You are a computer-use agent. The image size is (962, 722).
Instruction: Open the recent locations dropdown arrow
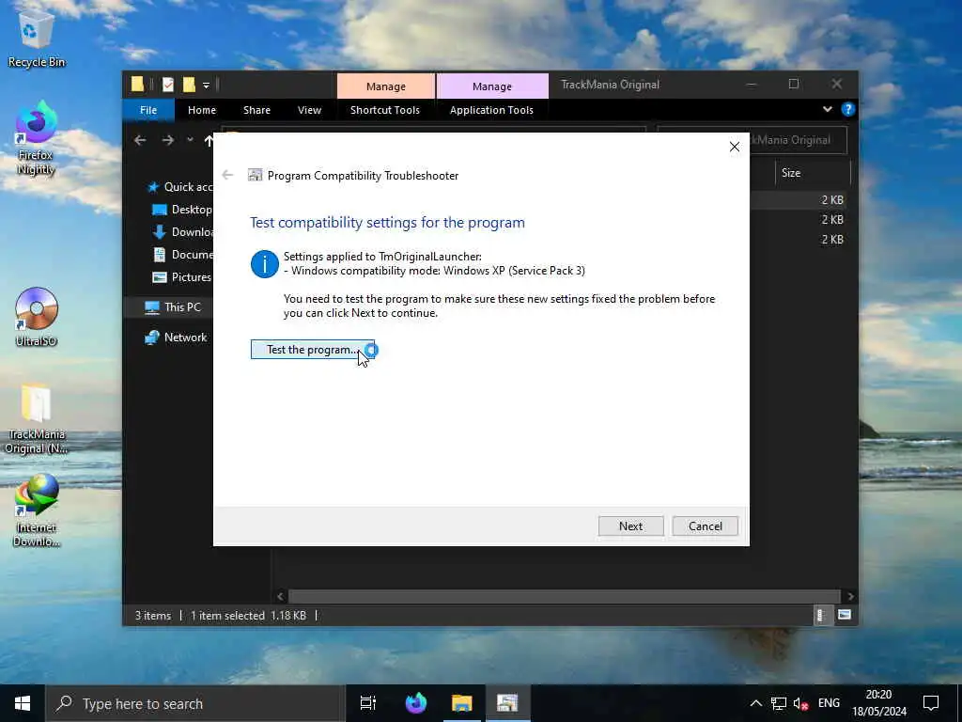pyautogui.click(x=190, y=140)
